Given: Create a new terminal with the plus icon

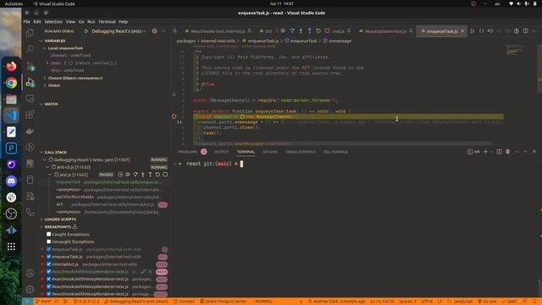Looking at the screenshot, I should [x=485, y=152].
